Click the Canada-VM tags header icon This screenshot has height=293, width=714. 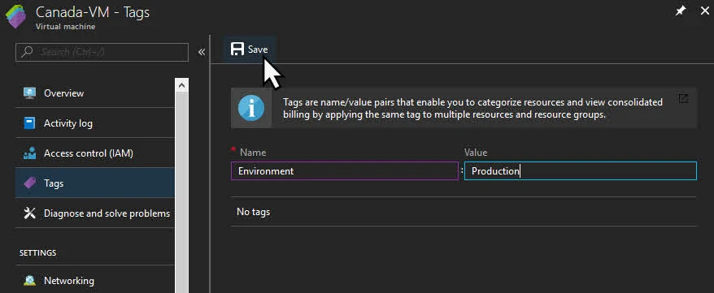(x=16, y=17)
